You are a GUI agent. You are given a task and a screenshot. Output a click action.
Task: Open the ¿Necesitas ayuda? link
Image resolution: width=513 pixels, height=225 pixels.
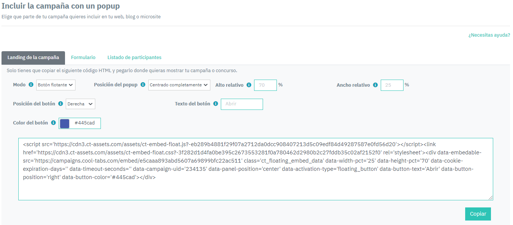(489, 35)
